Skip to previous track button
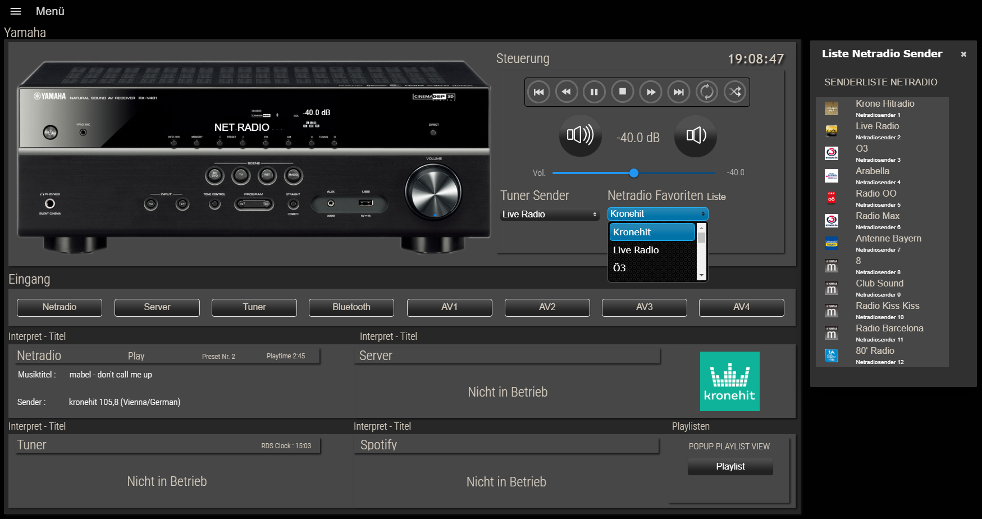982x519 pixels. click(x=538, y=92)
